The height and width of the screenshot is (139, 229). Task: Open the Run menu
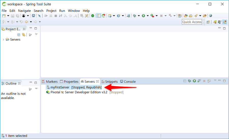point(62,11)
